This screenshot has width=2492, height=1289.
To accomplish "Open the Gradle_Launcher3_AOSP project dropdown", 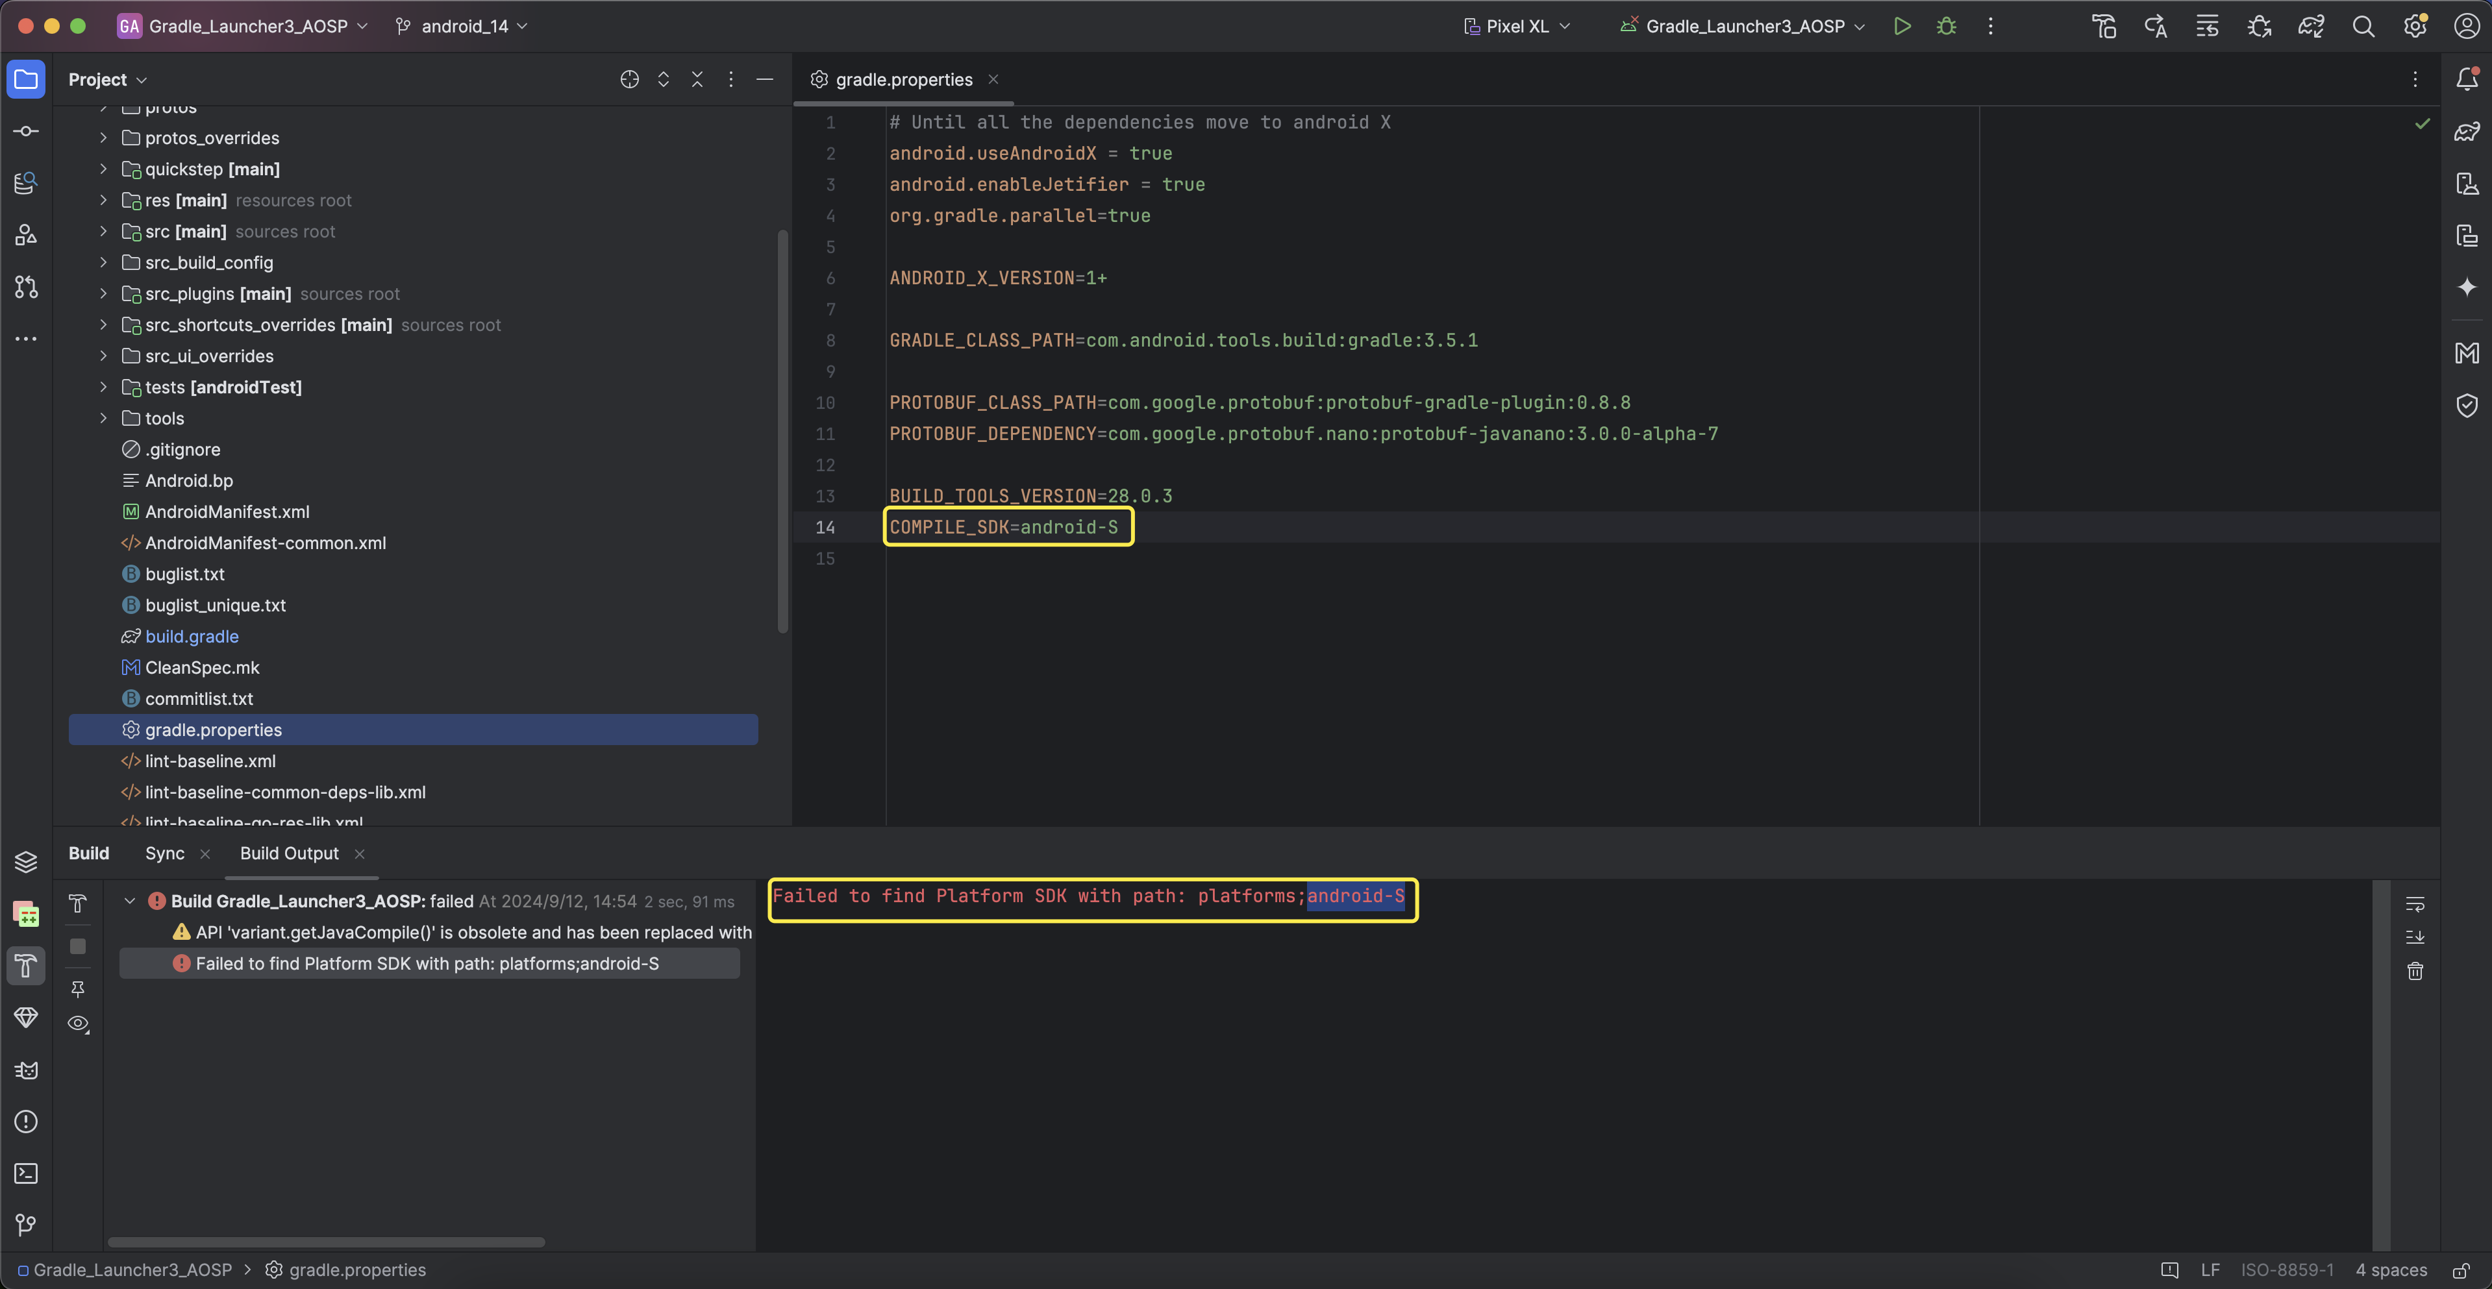I will click(243, 26).
